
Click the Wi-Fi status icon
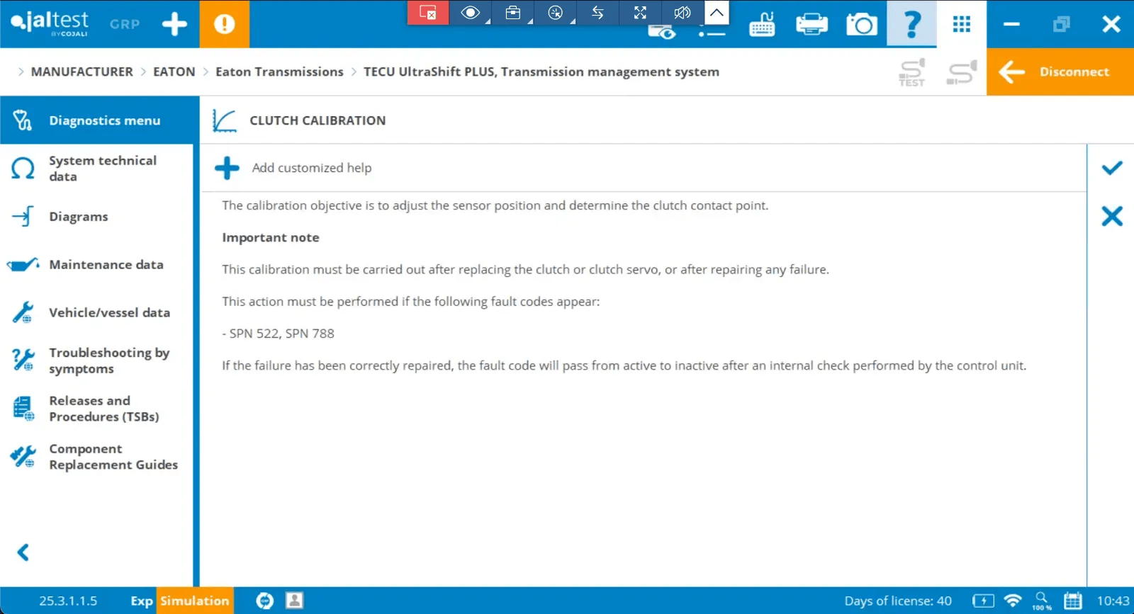click(x=1013, y=601)
